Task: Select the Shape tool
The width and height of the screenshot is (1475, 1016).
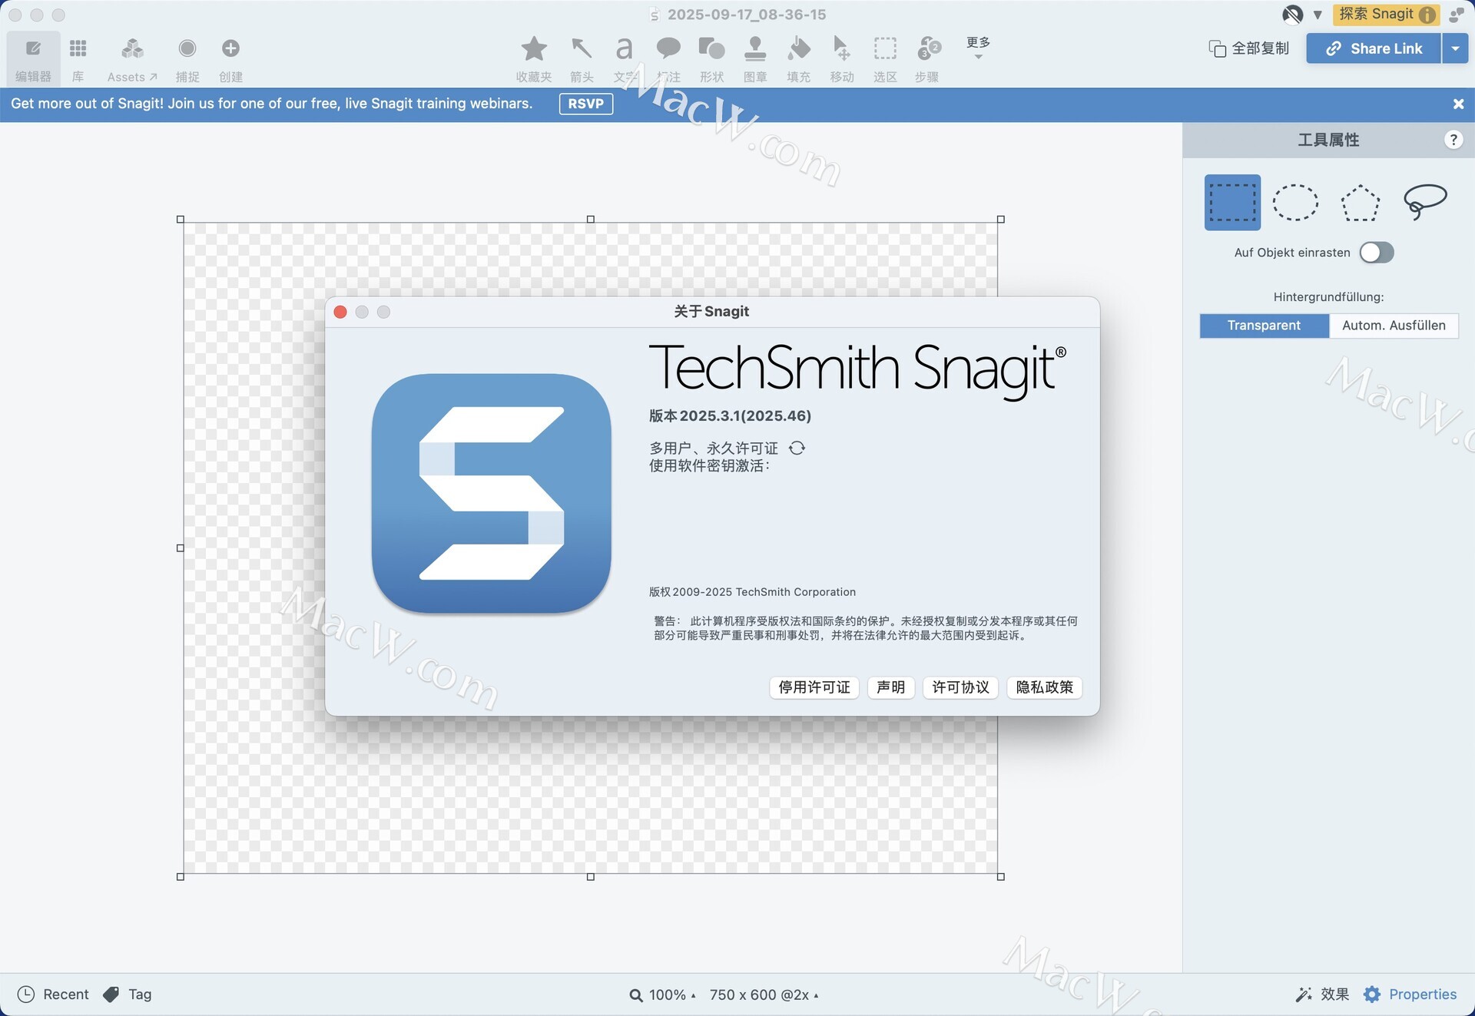Action: pos(711,58)
